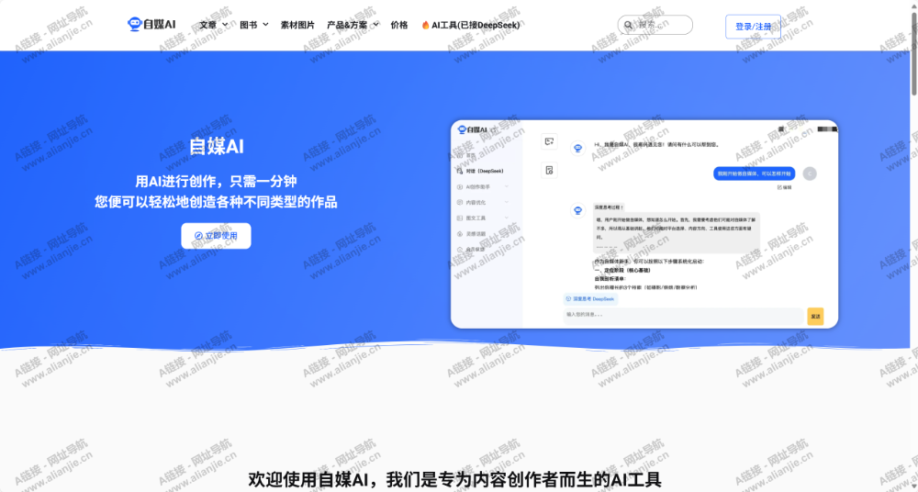Click heading 欢迎使用自媒AI at page bottom

[x=455, y=480]
